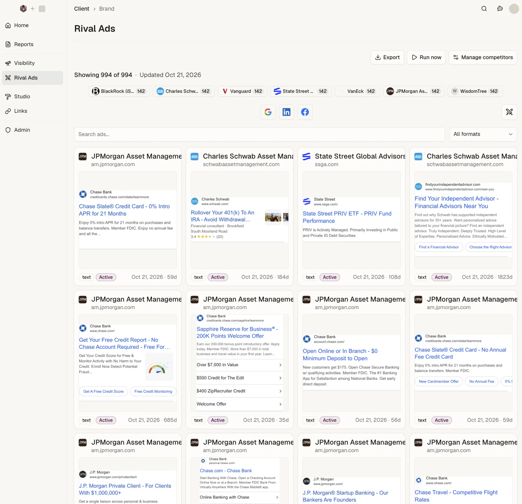Image resolution: width=522 pixels, height=504 pixels.
Task: Select Rival Ads in sidebar
Action: tap(33, 78)
